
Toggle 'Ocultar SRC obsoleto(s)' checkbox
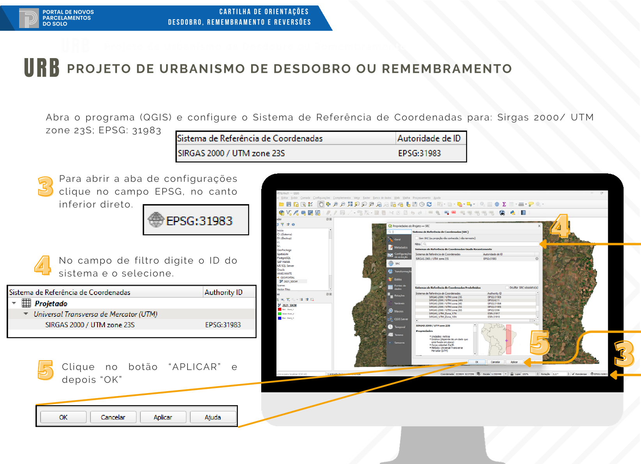[x=507, y=288]
